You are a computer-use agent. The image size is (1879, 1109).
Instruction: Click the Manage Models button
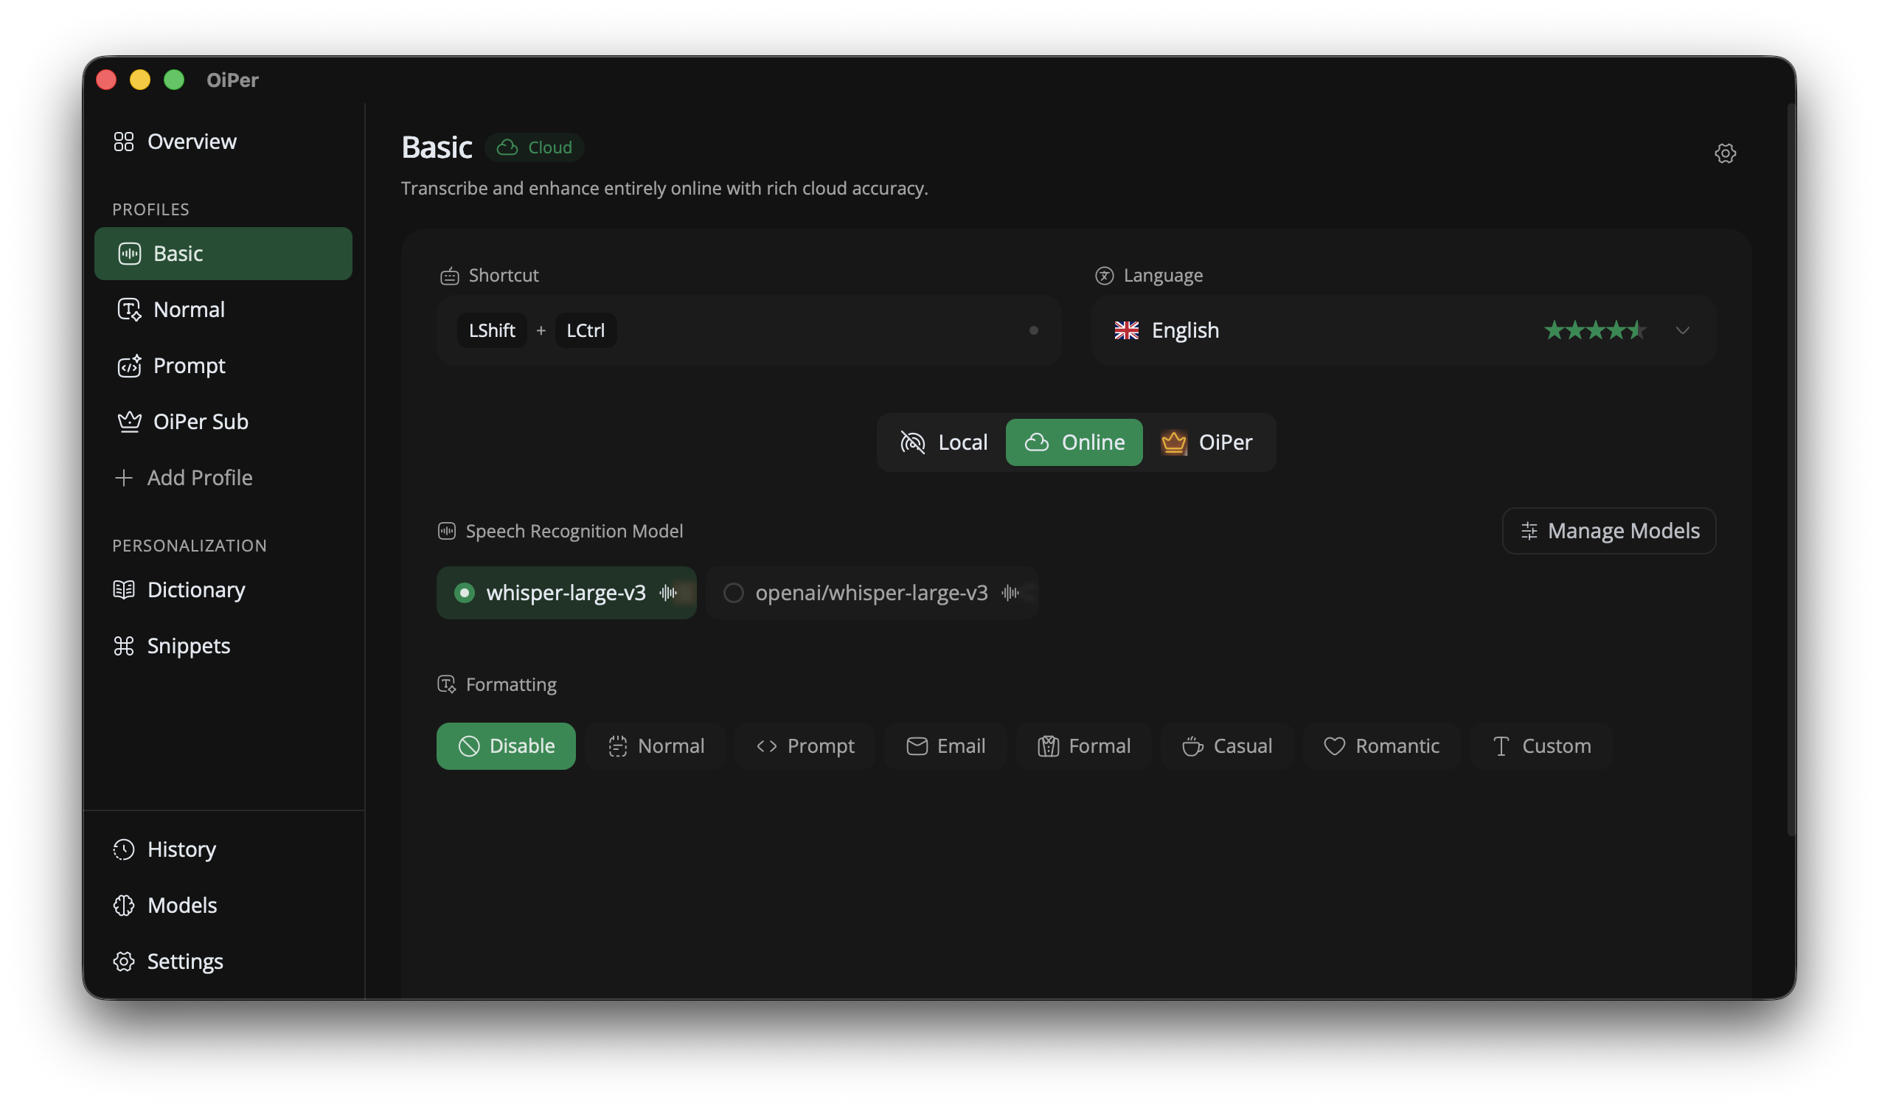pyautogui.click(x=1609, y=531)
